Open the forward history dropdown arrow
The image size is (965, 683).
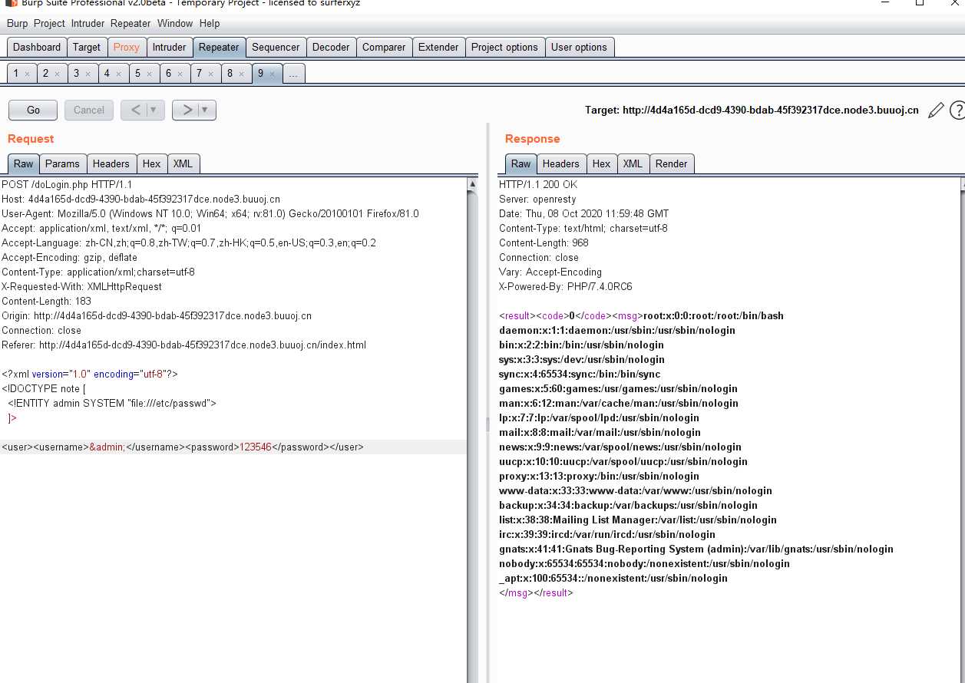tap(206, 110)
